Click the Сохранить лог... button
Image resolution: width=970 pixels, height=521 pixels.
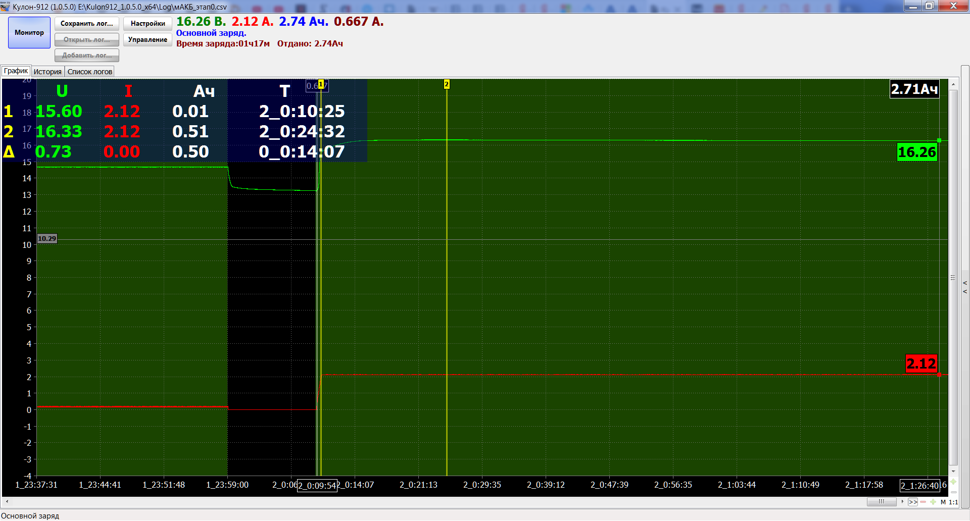87,24
